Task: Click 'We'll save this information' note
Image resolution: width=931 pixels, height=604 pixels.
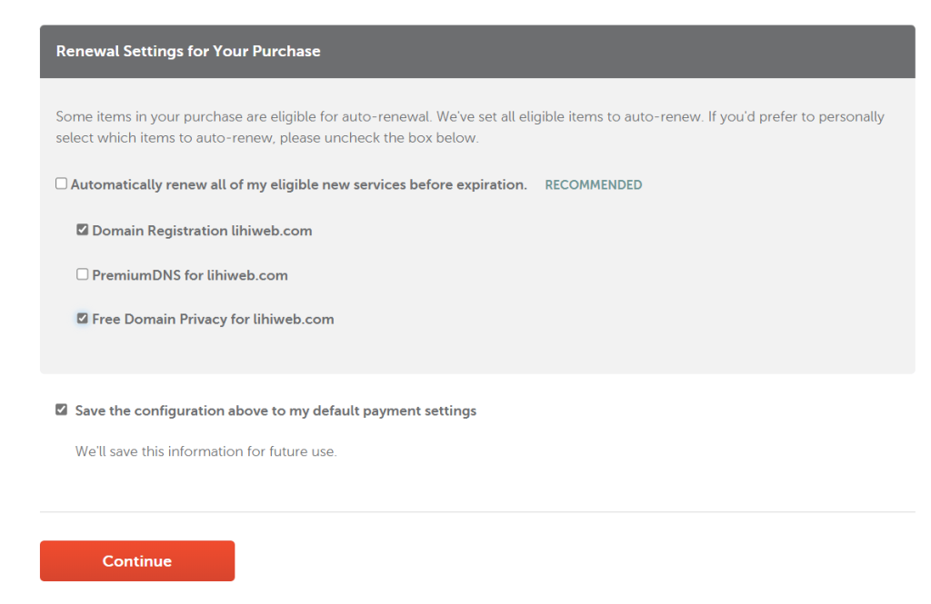Action: click(x=205, y=451)
